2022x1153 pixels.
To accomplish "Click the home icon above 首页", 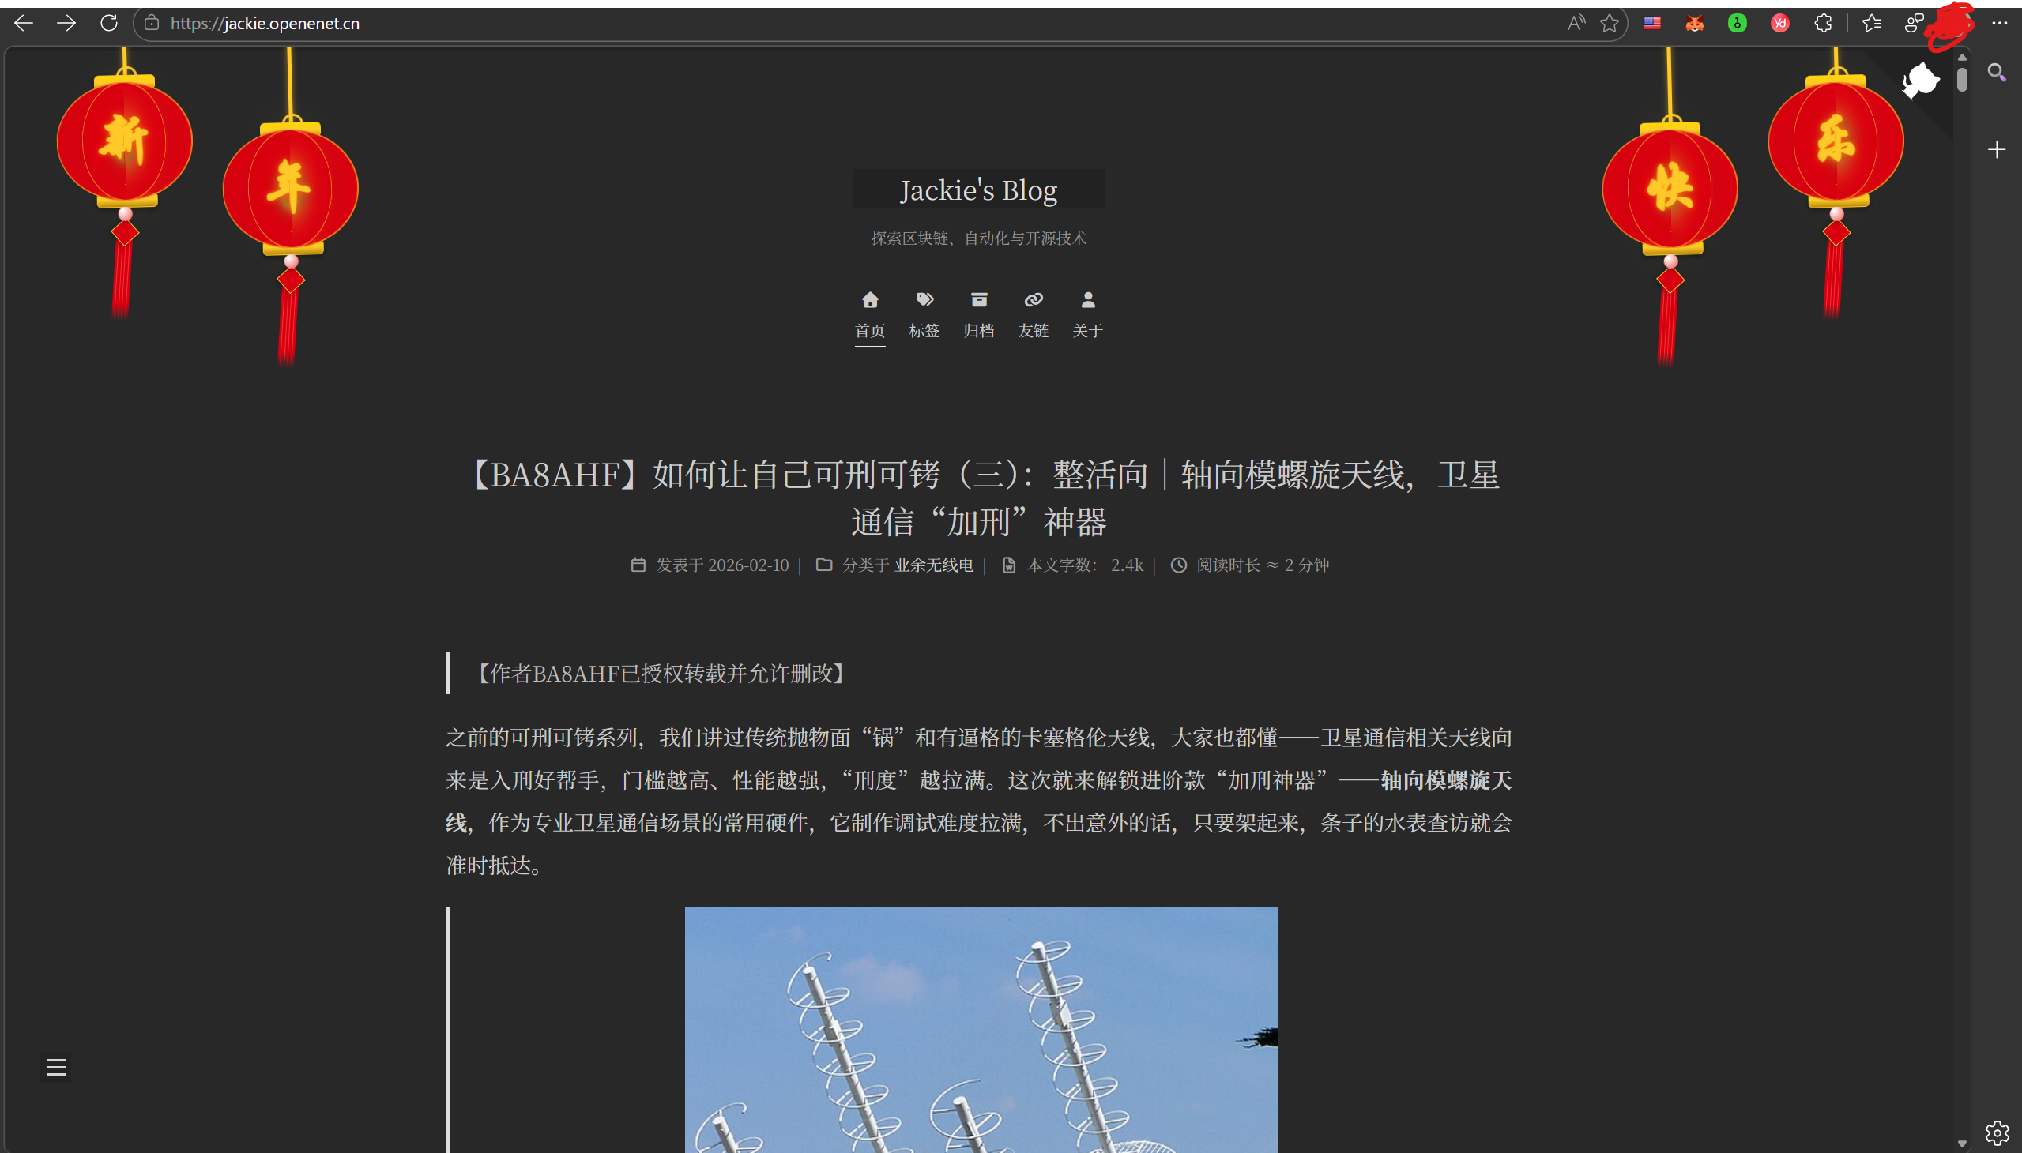I will click(869, 300).
